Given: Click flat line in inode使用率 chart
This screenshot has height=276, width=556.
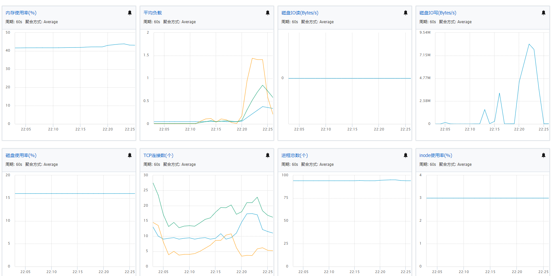Looking at the screenshot, I should click(487, 198).
